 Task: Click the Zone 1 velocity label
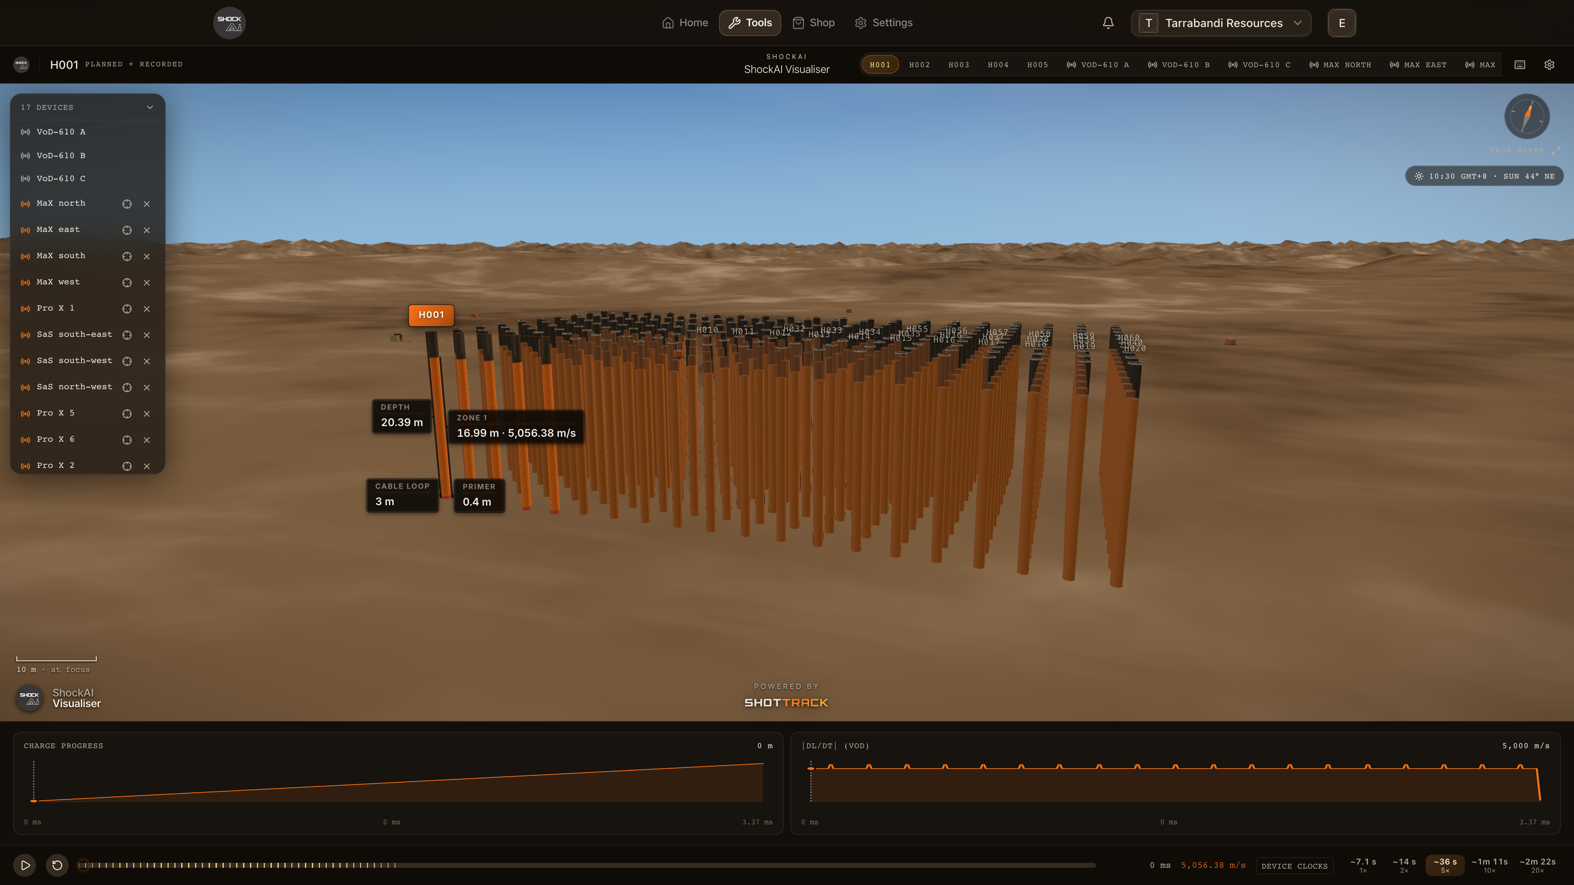516,426
